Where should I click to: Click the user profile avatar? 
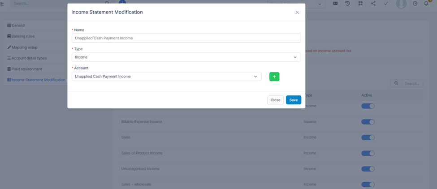coord(401,4)
